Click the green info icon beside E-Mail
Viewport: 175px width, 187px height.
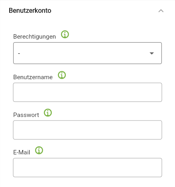39,150
